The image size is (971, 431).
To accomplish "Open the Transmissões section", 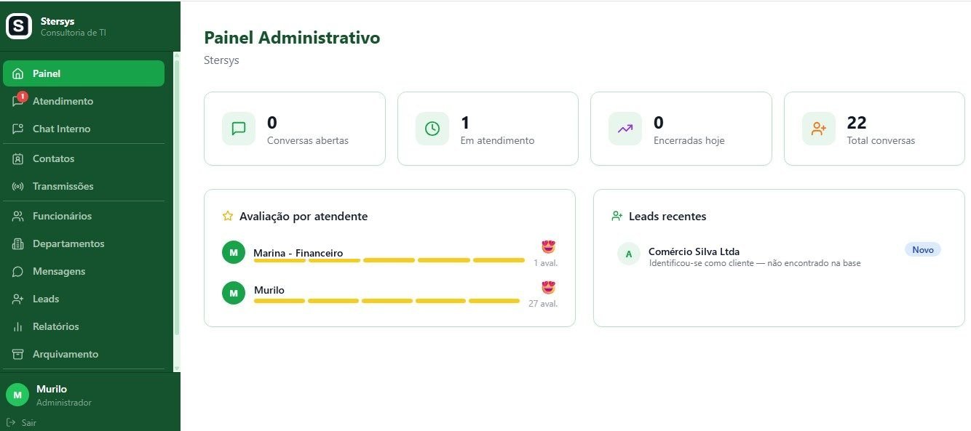I will click(x=84, y=186).
